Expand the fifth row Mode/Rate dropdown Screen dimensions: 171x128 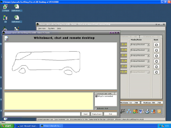[x=148, y=67]
